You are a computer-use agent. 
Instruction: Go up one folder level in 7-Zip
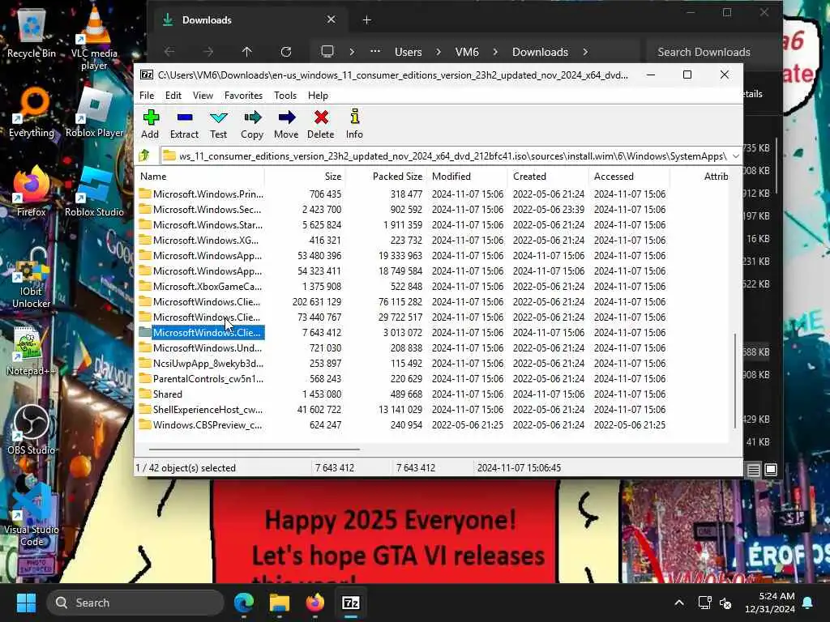tap(144, 155)
